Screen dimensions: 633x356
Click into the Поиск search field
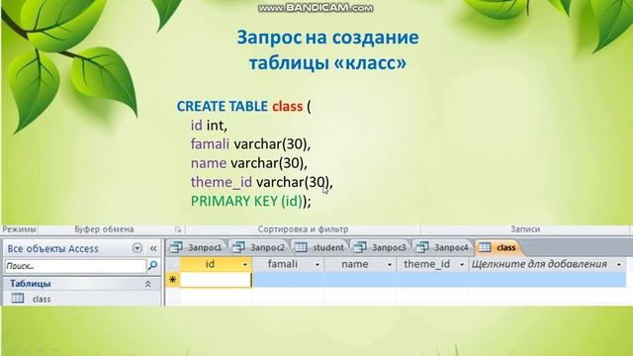click(75, 266)
